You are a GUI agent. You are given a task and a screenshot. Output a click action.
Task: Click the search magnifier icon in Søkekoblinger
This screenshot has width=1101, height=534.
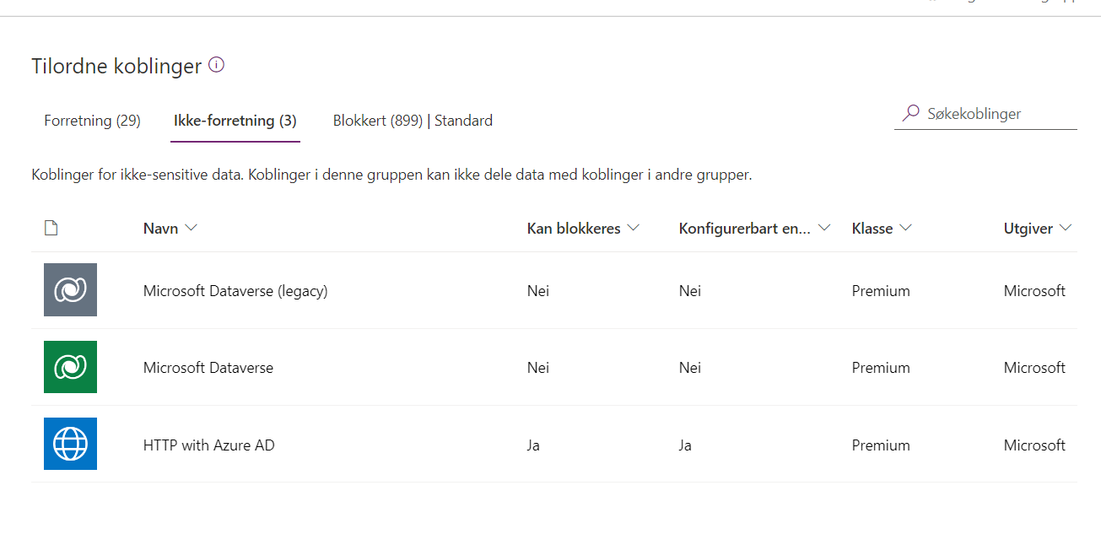pyautogui.click(x=909, y=112)
